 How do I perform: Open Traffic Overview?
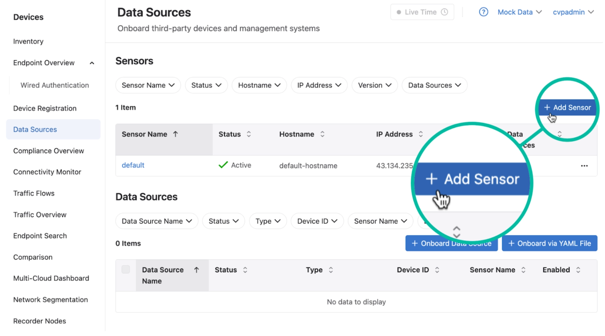pyautogui.click(x=40, y=215)
